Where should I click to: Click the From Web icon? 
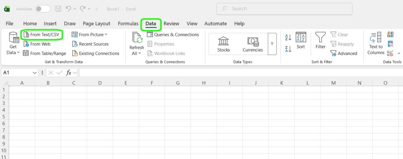tap(26, 44)
